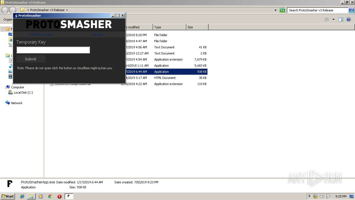Viewport: 355px width, 200px height.
Task: Submit the temporary key
Action: [x=31, y=59]
